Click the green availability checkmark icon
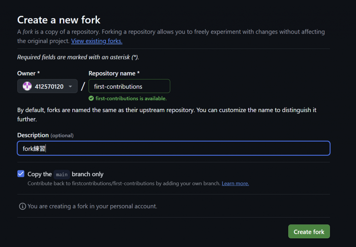The width and height of the screenshot is (356, 247). pos(91,99)
